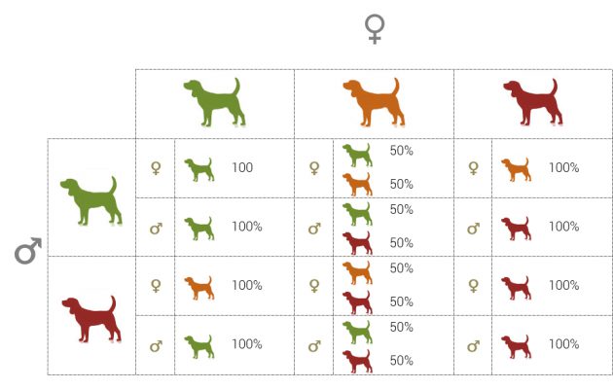Click the large female symbol above the table
Image resolution: width=613 pixels, height=389 pixels.
click(x=374, y=29)
